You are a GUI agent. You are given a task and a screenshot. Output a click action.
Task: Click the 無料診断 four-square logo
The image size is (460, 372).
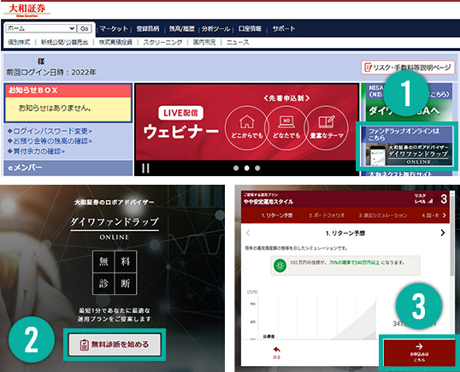click(115, 273)
